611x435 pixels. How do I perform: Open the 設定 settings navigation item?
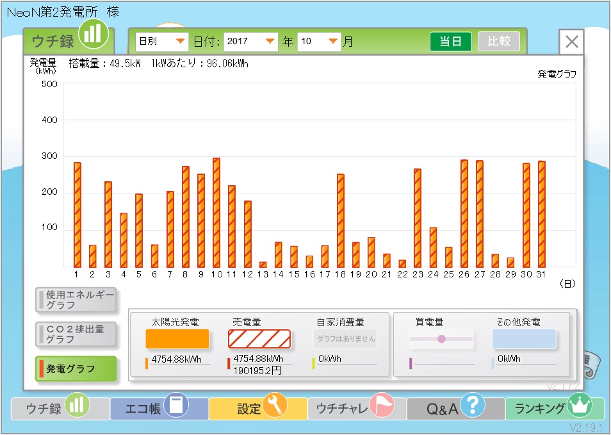tap(258, 409)
